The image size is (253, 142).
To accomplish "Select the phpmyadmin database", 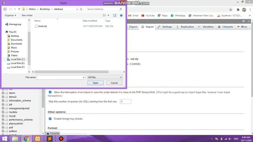I will pos(16,123).
